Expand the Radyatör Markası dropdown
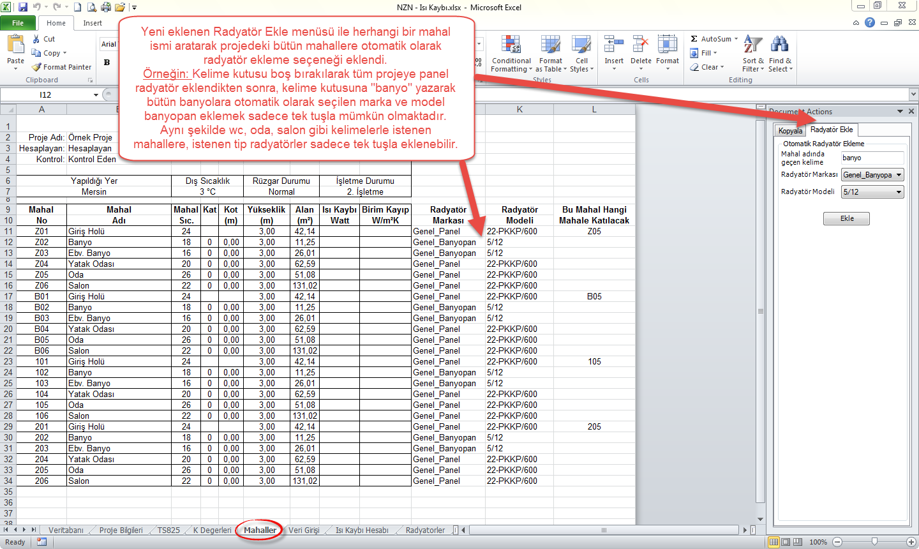The height and width of the screenshot is (549, 919). [899, 175]
